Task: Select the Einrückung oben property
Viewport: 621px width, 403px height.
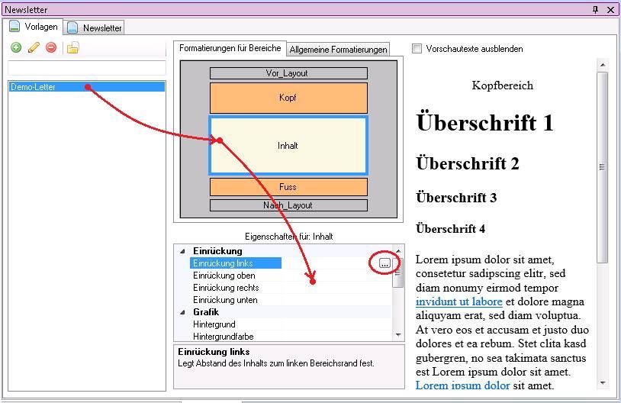Action: (x=224, y=276)
